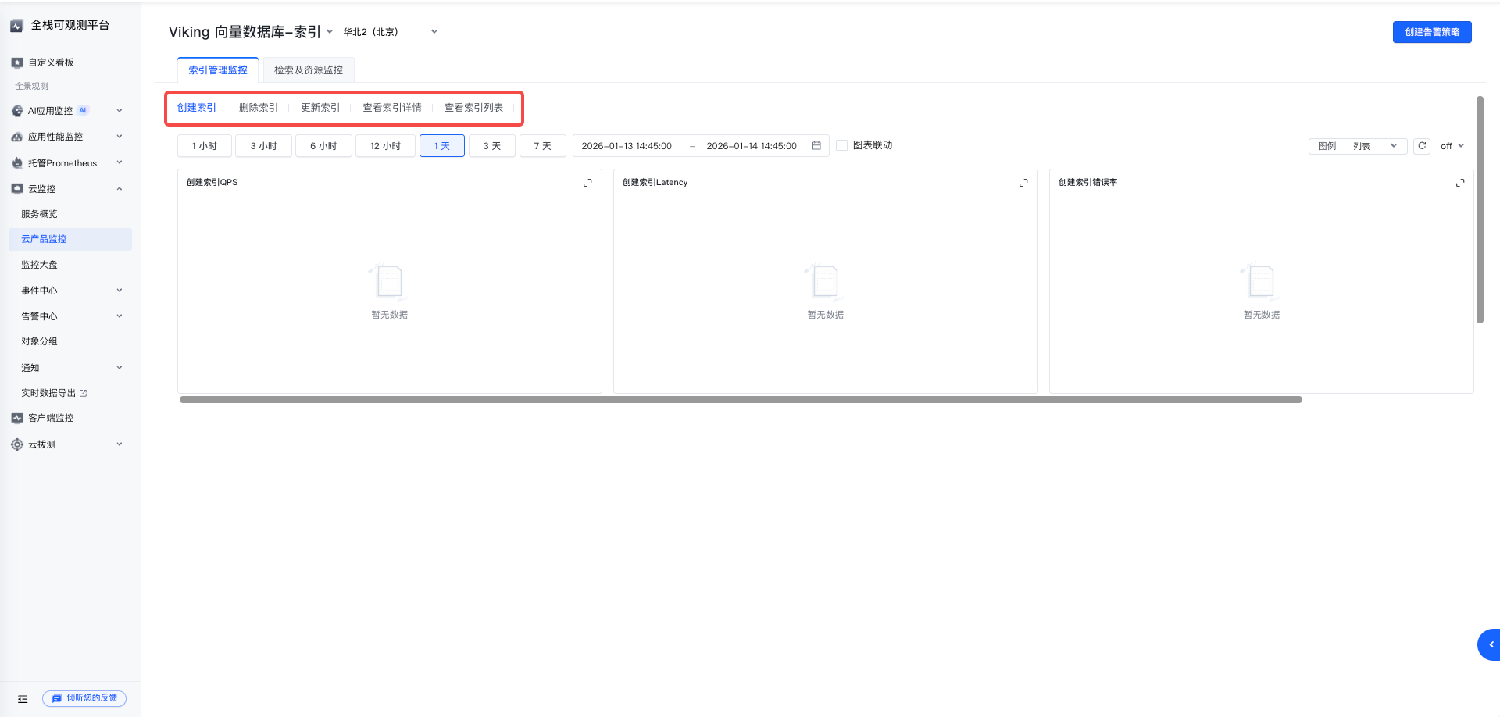Click the blue floating arrow on right edge
Screen dimensions: 1500x717
coord(1489,644)
